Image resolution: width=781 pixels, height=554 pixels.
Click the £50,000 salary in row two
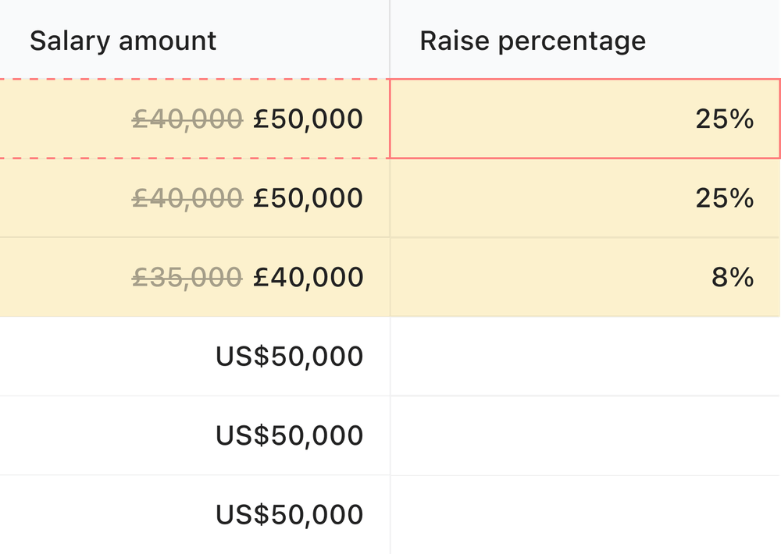pyautogui.click(x=308, y=198)
